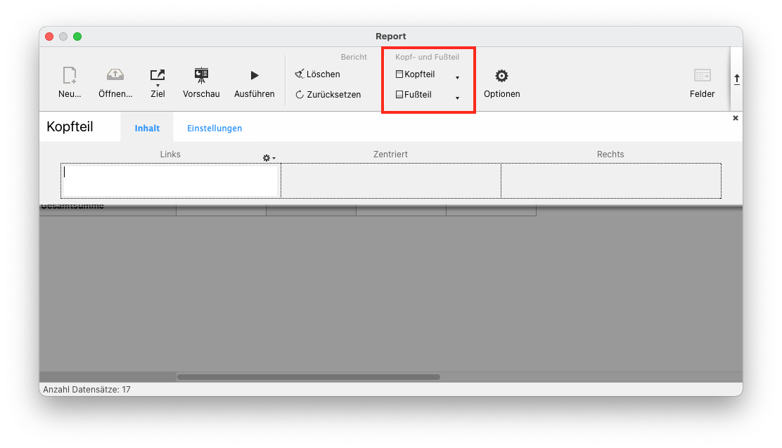Click the Neu... new report icon
782x448 pixels.
click(70, 76)
